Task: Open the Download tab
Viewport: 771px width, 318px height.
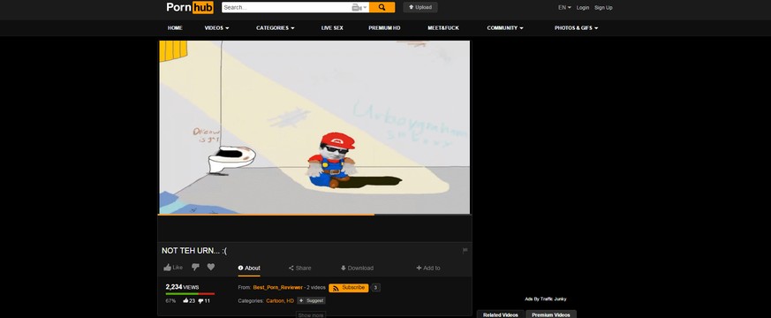Action: 357,268
